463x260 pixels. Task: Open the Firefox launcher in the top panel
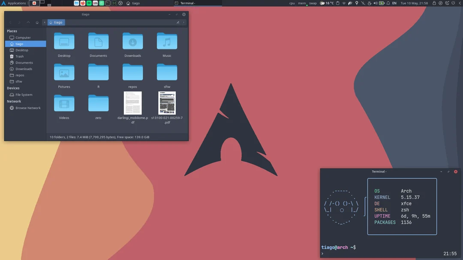click(82, 3)
